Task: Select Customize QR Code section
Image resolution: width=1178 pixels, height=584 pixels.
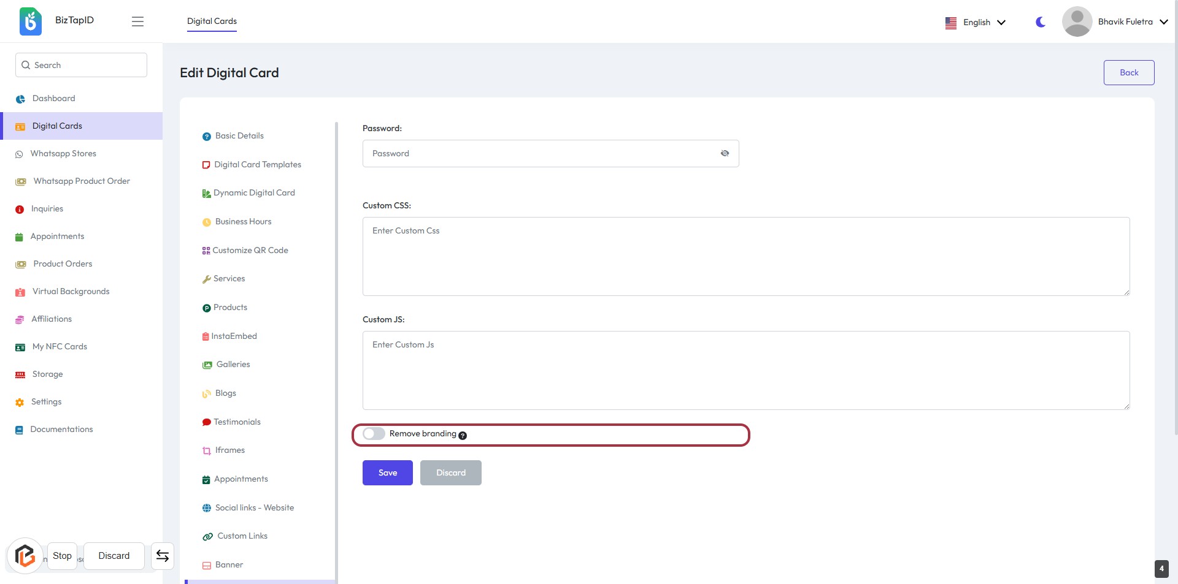Action: [250, 250]
